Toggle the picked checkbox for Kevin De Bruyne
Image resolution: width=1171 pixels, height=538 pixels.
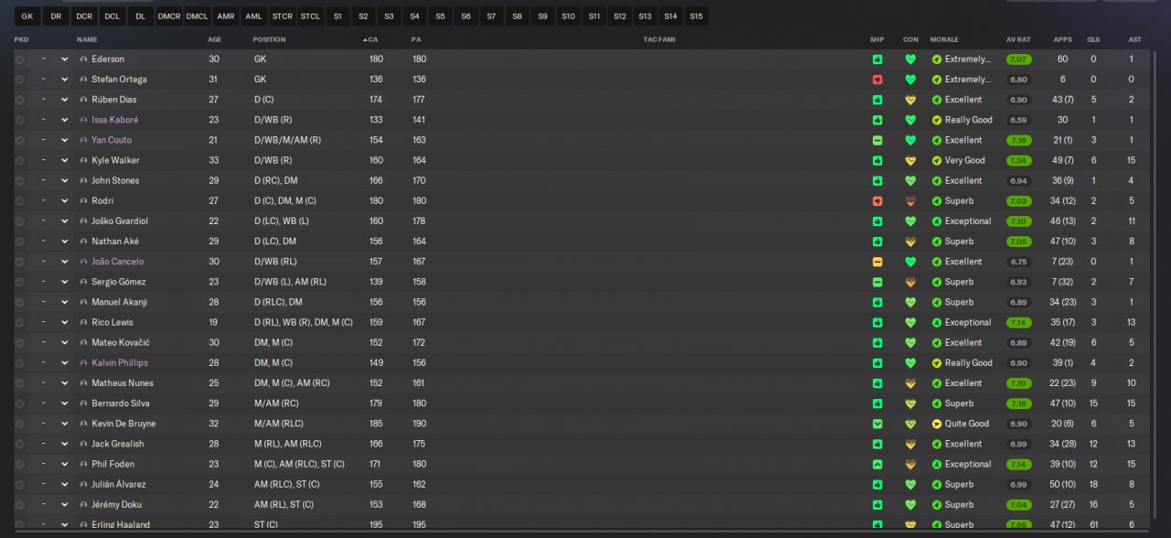point(19,424)
